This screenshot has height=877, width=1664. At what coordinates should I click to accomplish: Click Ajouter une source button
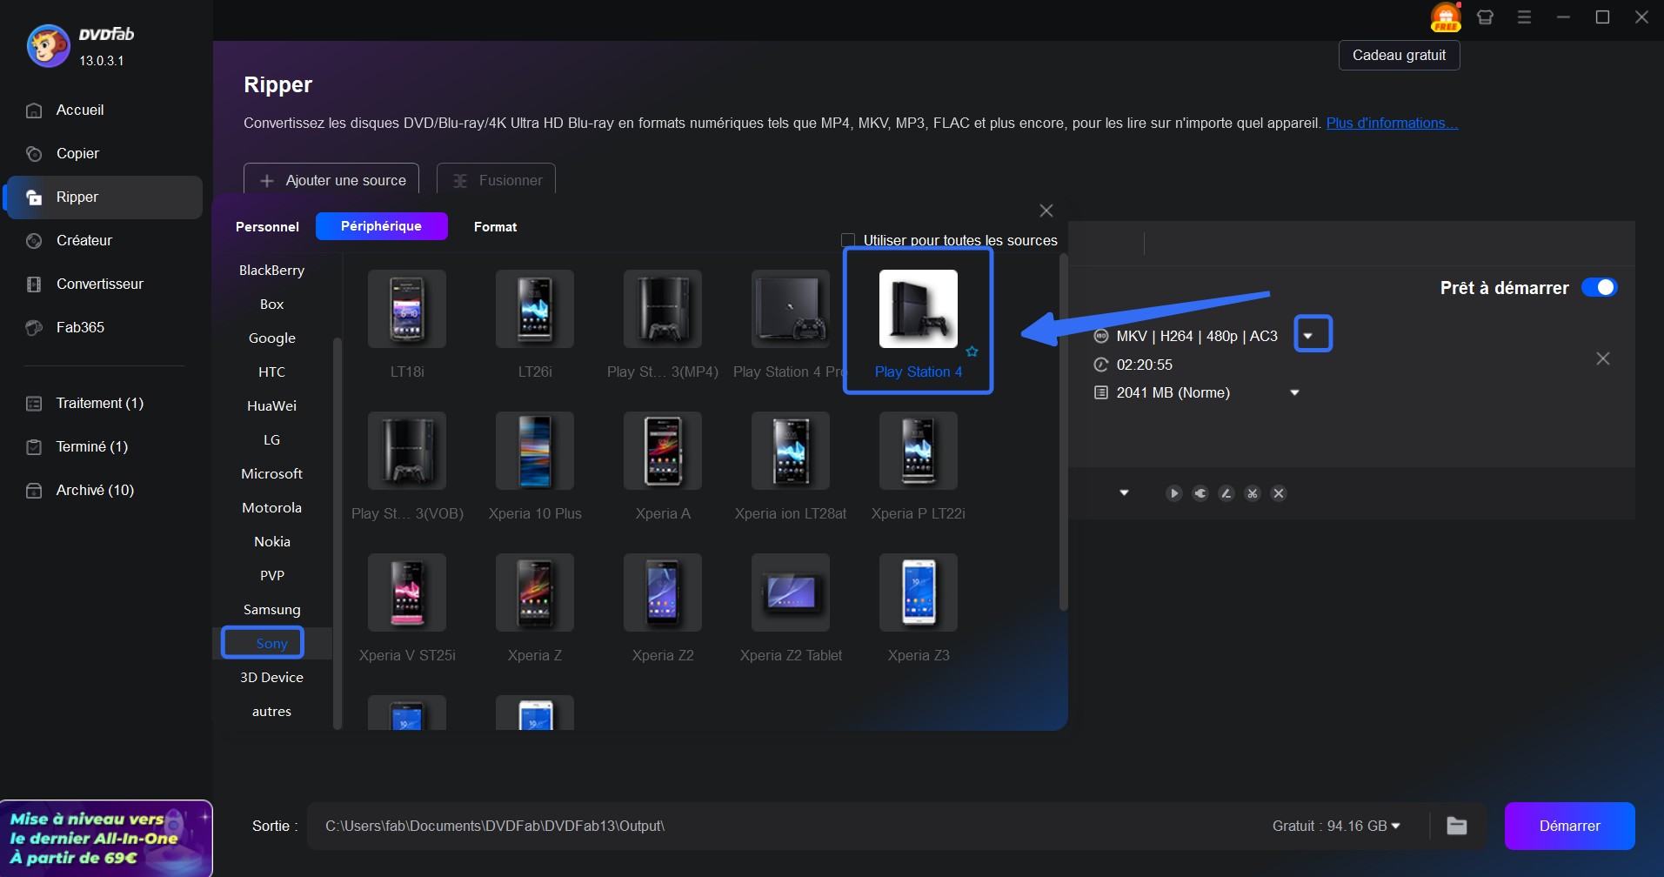pos(331,180)
